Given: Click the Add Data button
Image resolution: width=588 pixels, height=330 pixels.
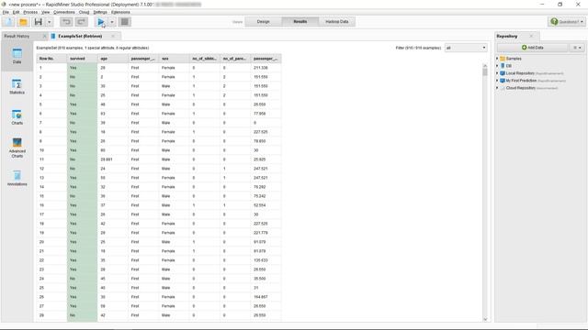Looking at the screenshot, I should point(533,48).
